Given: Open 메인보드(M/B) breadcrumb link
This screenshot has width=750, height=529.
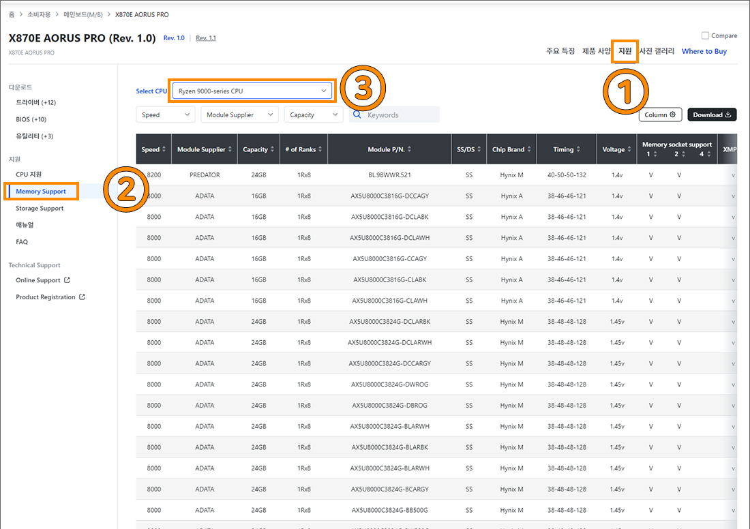Looking at the screenshot, I should [83, 14].
